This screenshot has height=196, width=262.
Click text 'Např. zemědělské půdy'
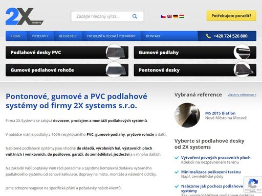pos(202,177)
